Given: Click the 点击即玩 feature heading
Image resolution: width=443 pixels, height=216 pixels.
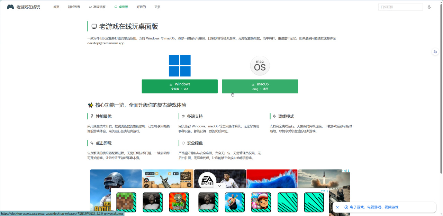Looking at the screenshot, I should pos(103,143).
